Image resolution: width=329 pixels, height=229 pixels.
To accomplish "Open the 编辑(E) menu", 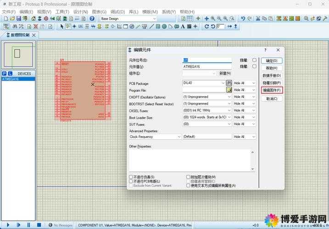I will pos(26,12).
